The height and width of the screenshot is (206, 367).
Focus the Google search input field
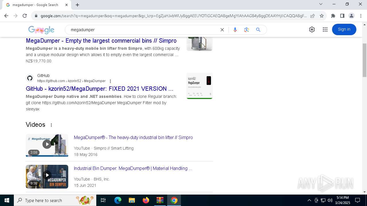tap(143, 30)
